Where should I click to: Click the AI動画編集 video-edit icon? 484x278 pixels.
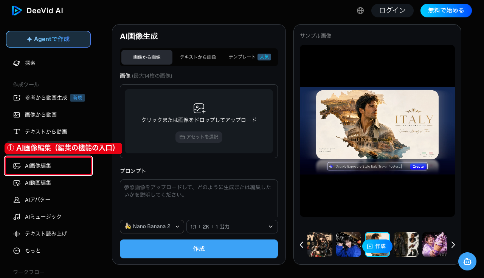[x=17, y=182]
